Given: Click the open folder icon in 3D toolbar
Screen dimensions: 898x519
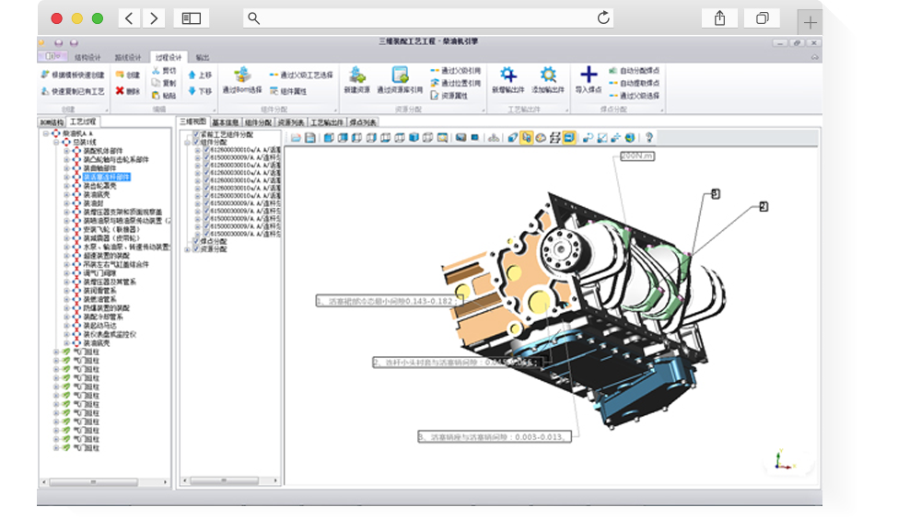Looking at the screenshot, I should pyautogui.click(x=297, y=138).
